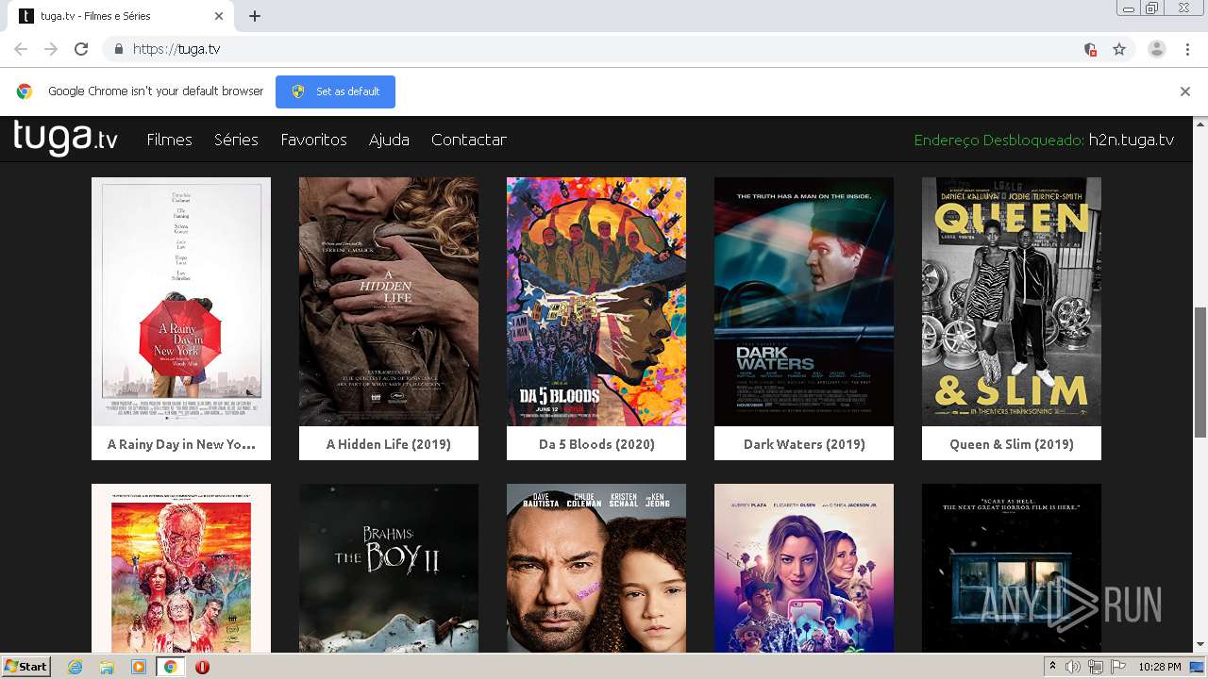
Task: Click the Queen & Slim (2019) title
Action: (x=1012, y=444)
